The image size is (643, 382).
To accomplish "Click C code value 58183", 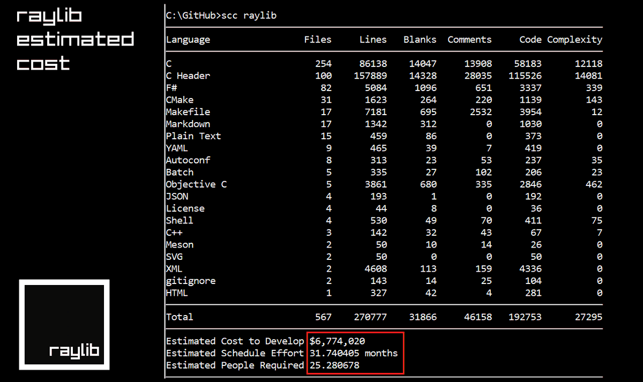I will point(528,64).
